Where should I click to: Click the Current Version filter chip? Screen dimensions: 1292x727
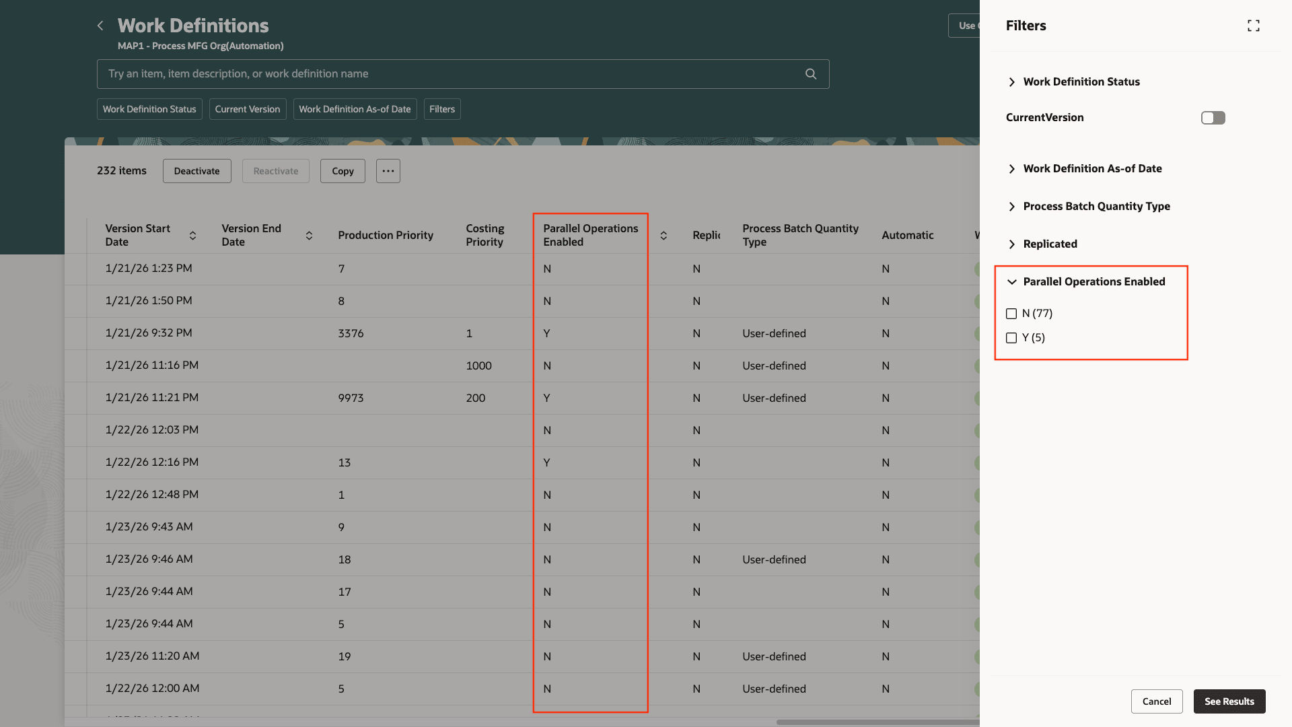(247, 109)
